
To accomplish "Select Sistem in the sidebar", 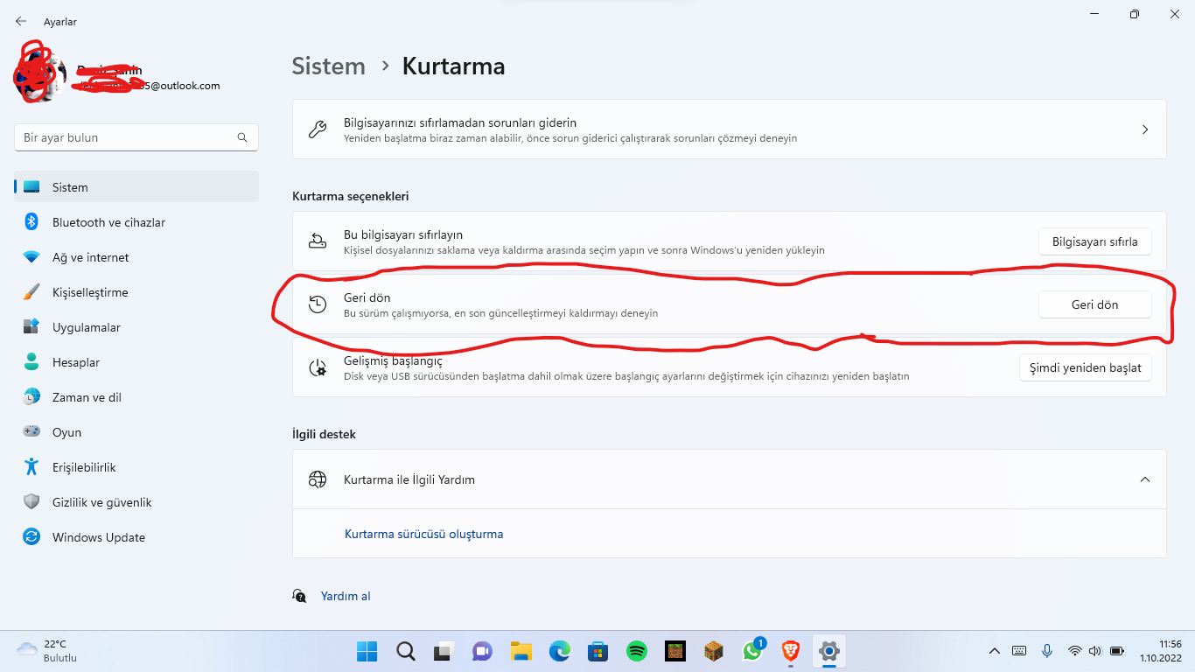I will pyautogui.click(x=136, y=187).
